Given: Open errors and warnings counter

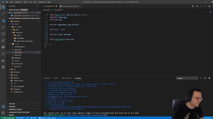Looking at the screenshot, I should (34, 118).
